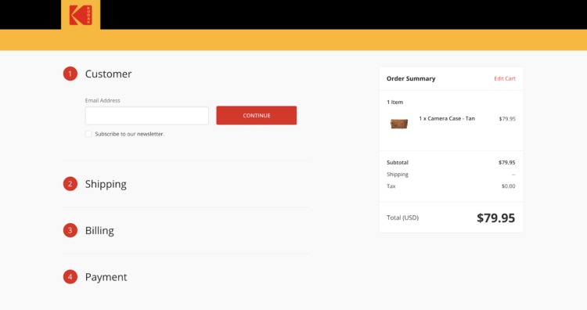The height and width of the screenshot is (310, 587).
Task: Select the Customer step number 1 badge
Action: click(70, 74)
